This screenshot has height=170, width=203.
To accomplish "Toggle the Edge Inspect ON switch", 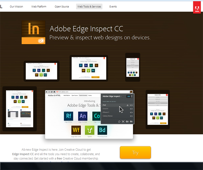I will tap(130, 96).
